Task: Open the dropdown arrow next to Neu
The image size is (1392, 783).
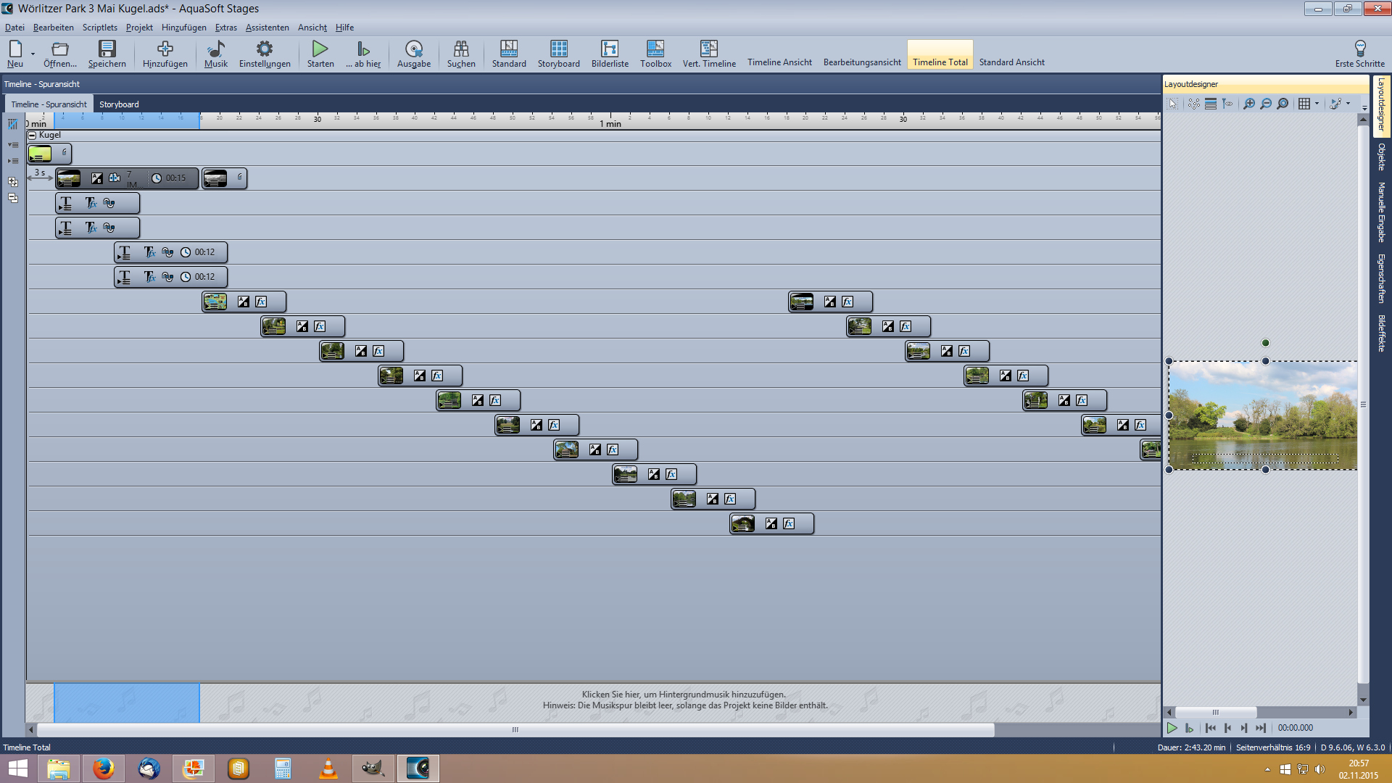Action: click(33, 54)
